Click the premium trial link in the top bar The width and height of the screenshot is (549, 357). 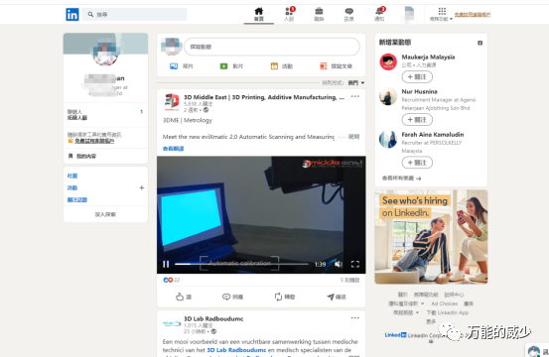tap(473, 14)
